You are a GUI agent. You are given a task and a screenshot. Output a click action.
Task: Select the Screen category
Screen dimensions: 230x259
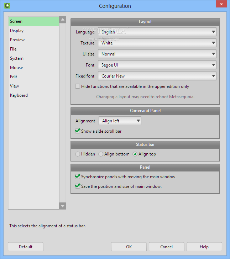[34, 21]
